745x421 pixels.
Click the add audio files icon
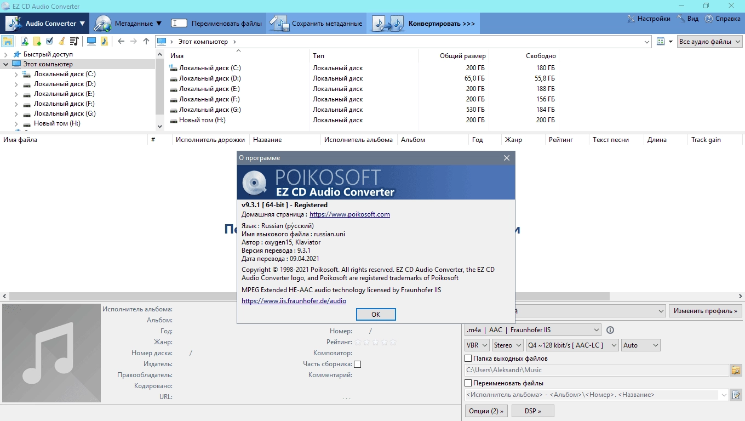pyautogui.click(x=24, y=41)
